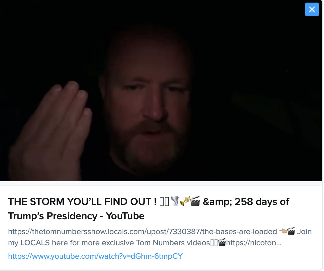Click the clapperboard emoji before https://nicoton
This screenshot has width=324, height=271.
(223, 243)
